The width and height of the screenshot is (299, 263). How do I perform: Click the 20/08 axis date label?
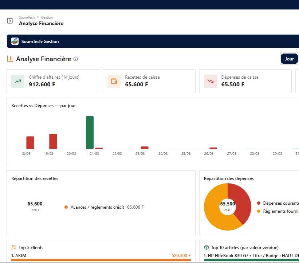71,153
